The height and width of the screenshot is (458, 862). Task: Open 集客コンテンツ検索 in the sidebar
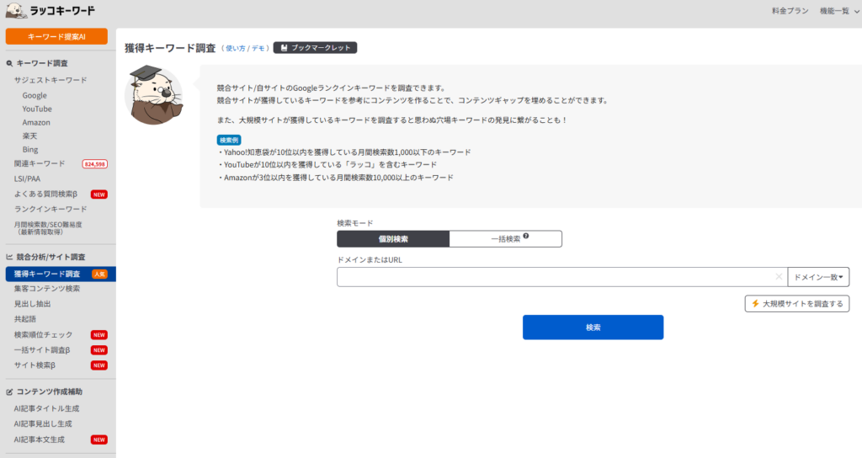(x=47, y=289)
